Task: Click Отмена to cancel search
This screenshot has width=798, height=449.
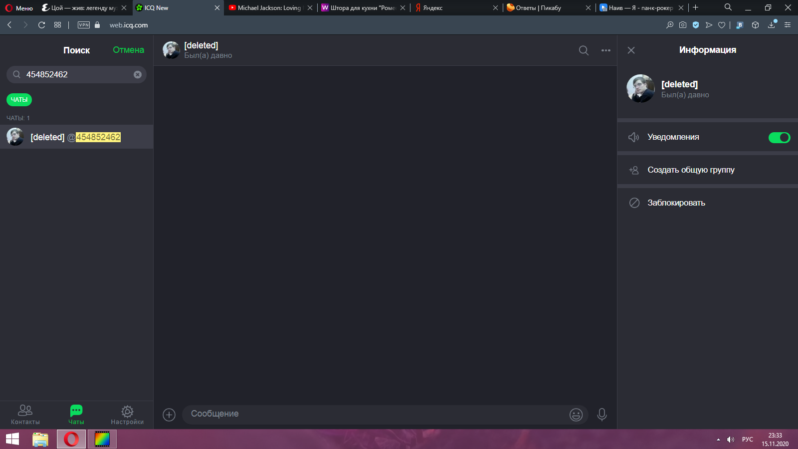Action: point(128,50)
